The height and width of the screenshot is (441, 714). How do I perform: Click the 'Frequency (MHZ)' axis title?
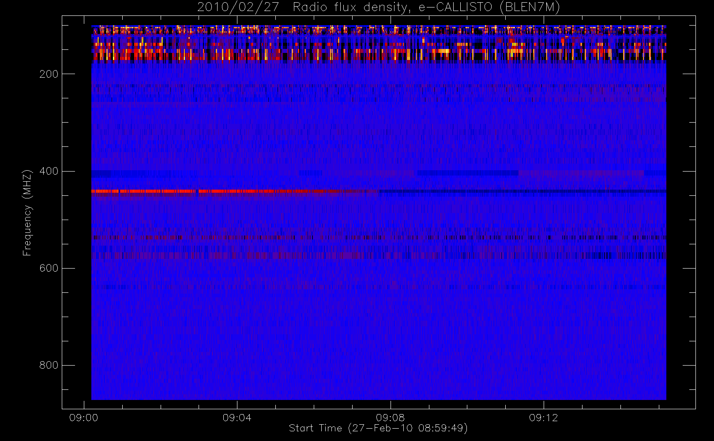point(27,213)
